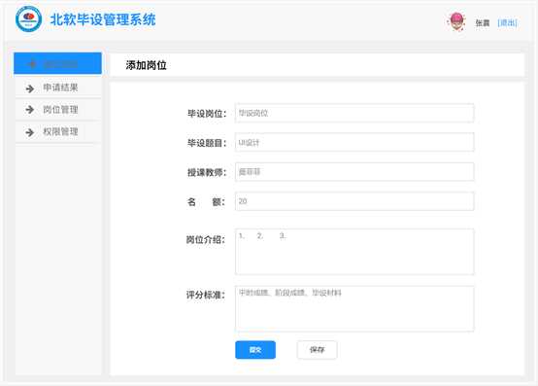
Task: Open the 申请结果 sidebar menu
Action: (x=57, y=88)
